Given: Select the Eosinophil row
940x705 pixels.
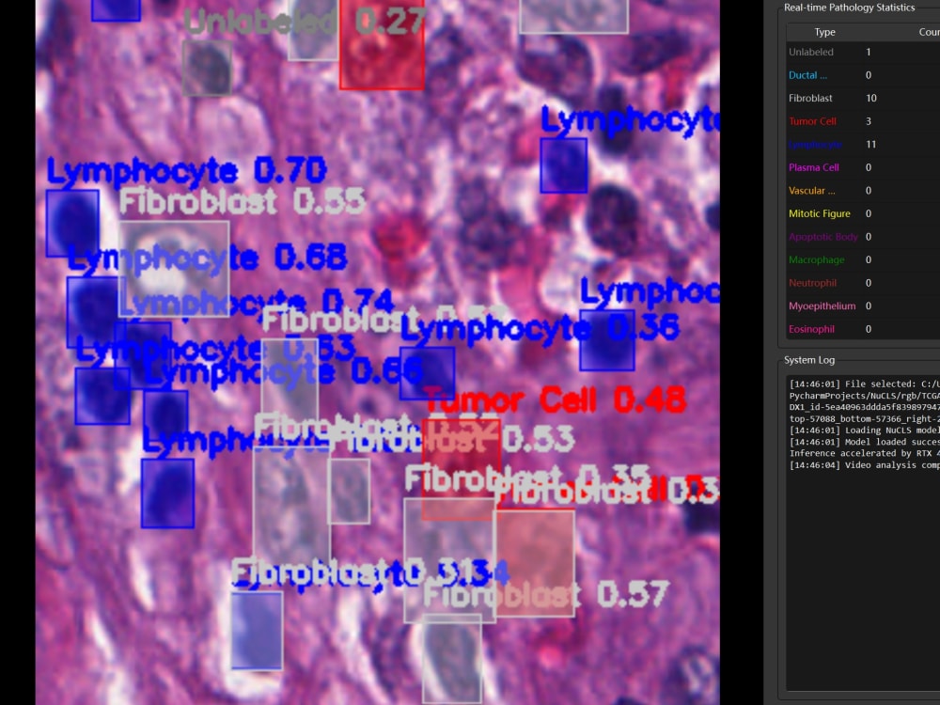Looking at the screenshot, I should pyautogui.click(x=863, y=329).
